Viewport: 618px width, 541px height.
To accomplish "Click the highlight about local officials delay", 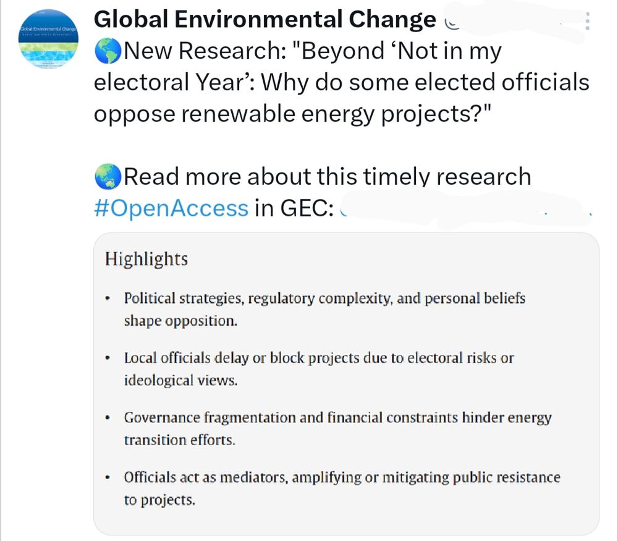I will click(319, 368).
